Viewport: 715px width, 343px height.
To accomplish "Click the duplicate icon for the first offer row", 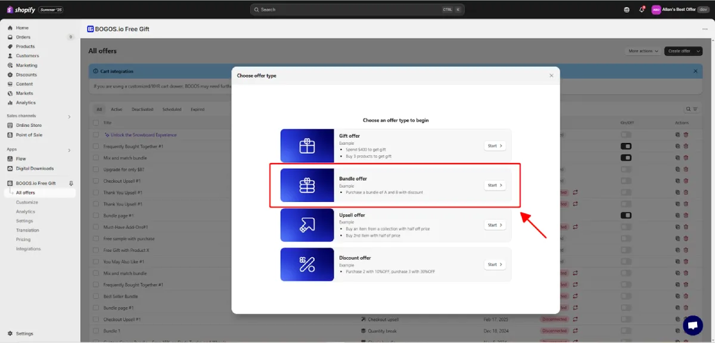I will (677, 135).
